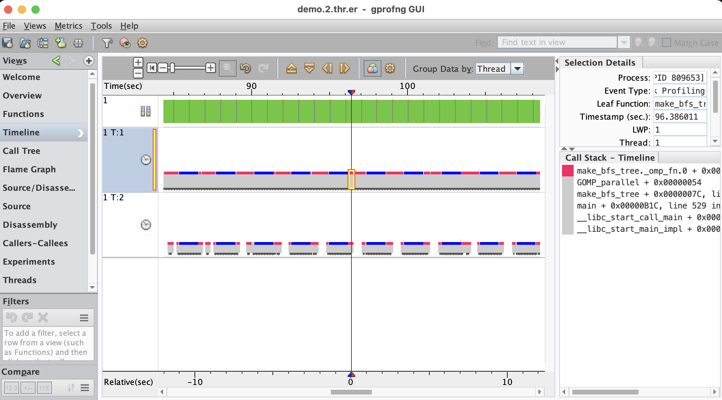The width and height of the screenshot is (722, 400).
Task: Click the move down arrow icon
Action: tap(309, 68)
